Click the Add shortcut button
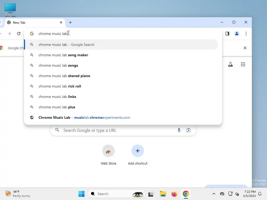267x200 pixels. (138, 155)
